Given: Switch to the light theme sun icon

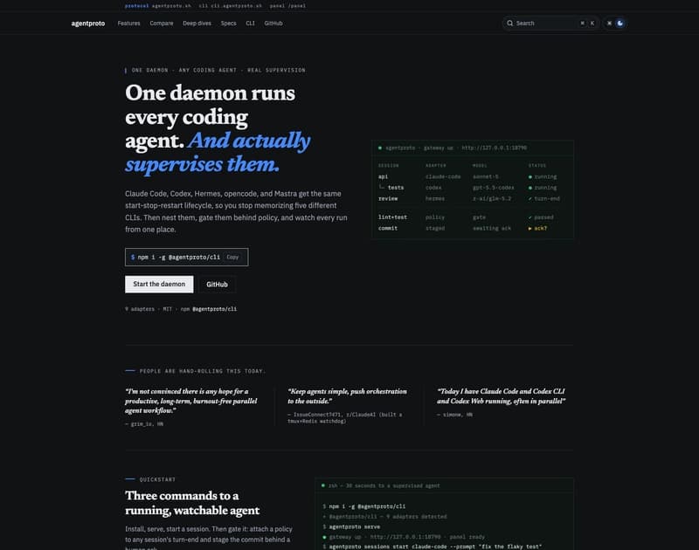Looking at the screenshot, I should click(609, 24).
